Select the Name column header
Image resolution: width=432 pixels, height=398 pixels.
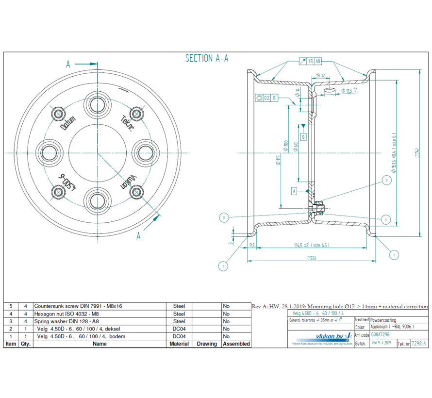[99, 344]
